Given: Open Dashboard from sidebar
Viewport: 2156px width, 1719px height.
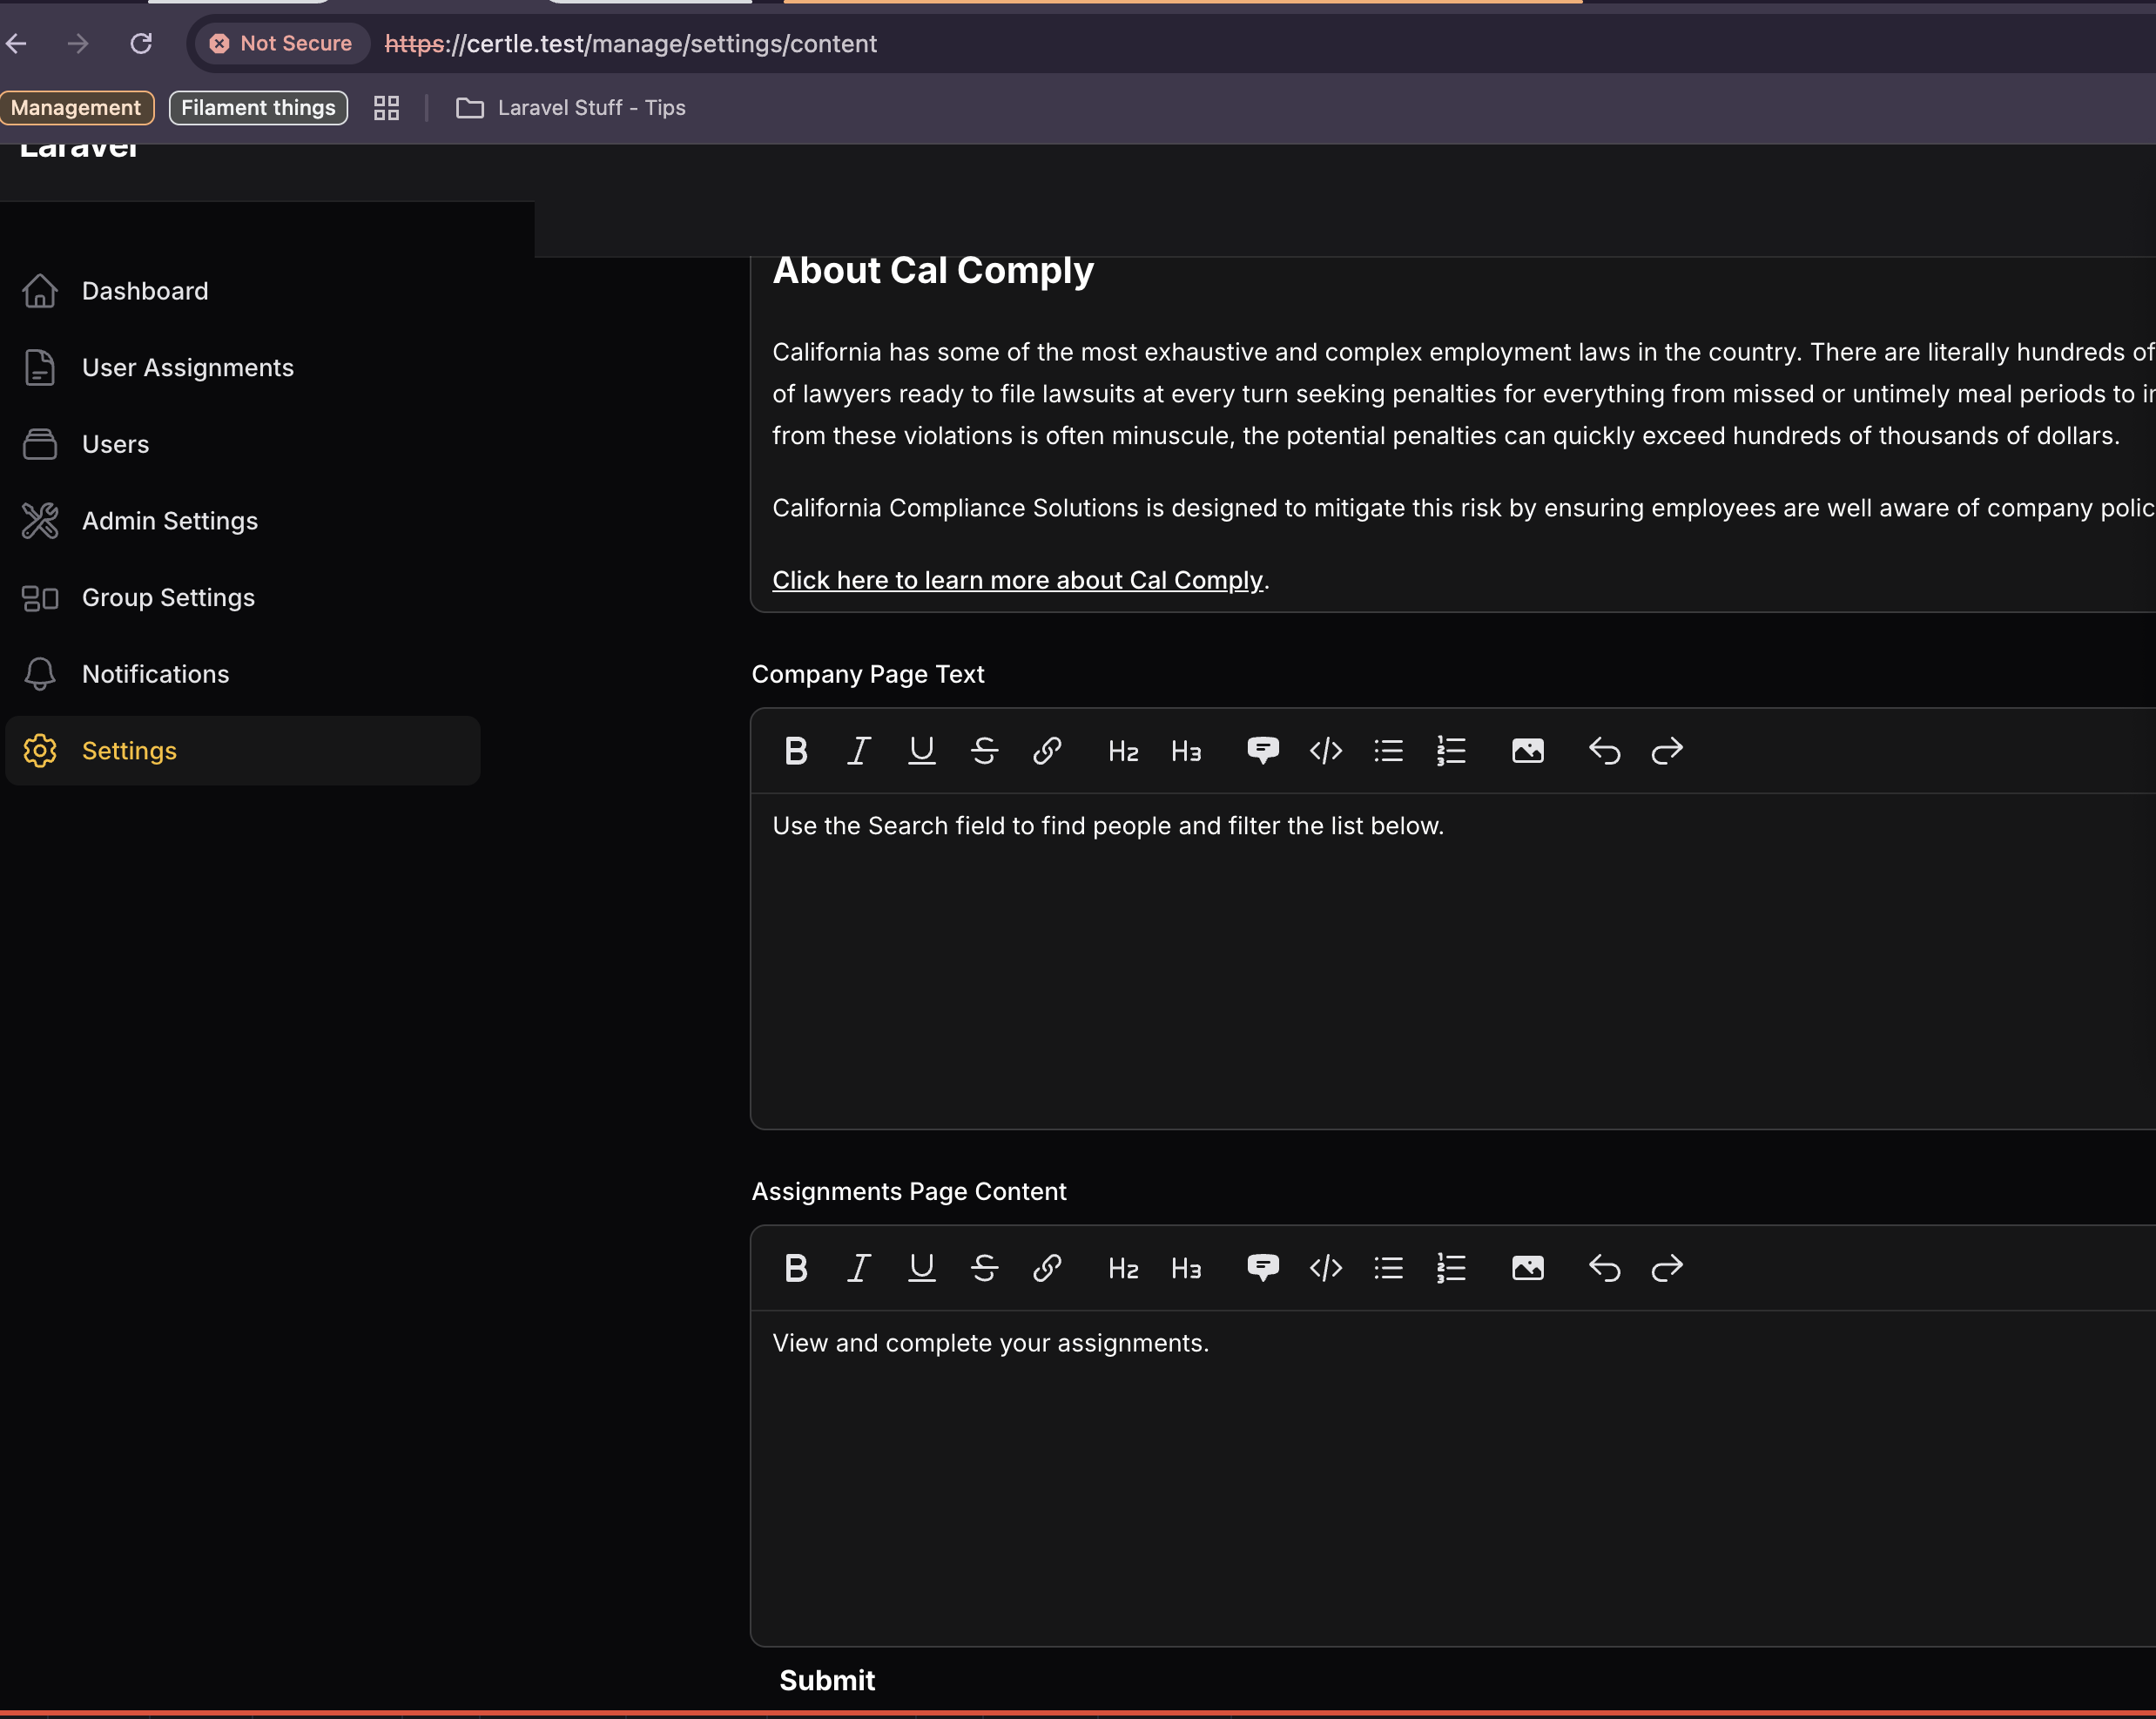Looking at the screenshot, I should coord(145,291).
